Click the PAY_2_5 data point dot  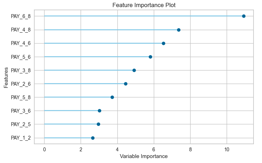click(x=98, y=124)
